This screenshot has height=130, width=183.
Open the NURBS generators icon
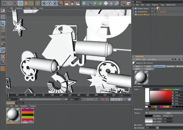(95, 3)
